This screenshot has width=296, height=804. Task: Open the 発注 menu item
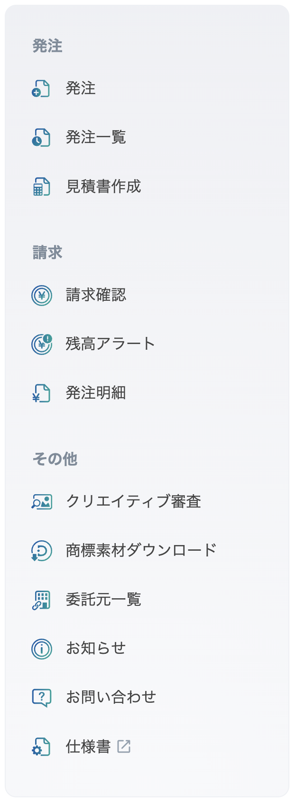pos(81,89)
